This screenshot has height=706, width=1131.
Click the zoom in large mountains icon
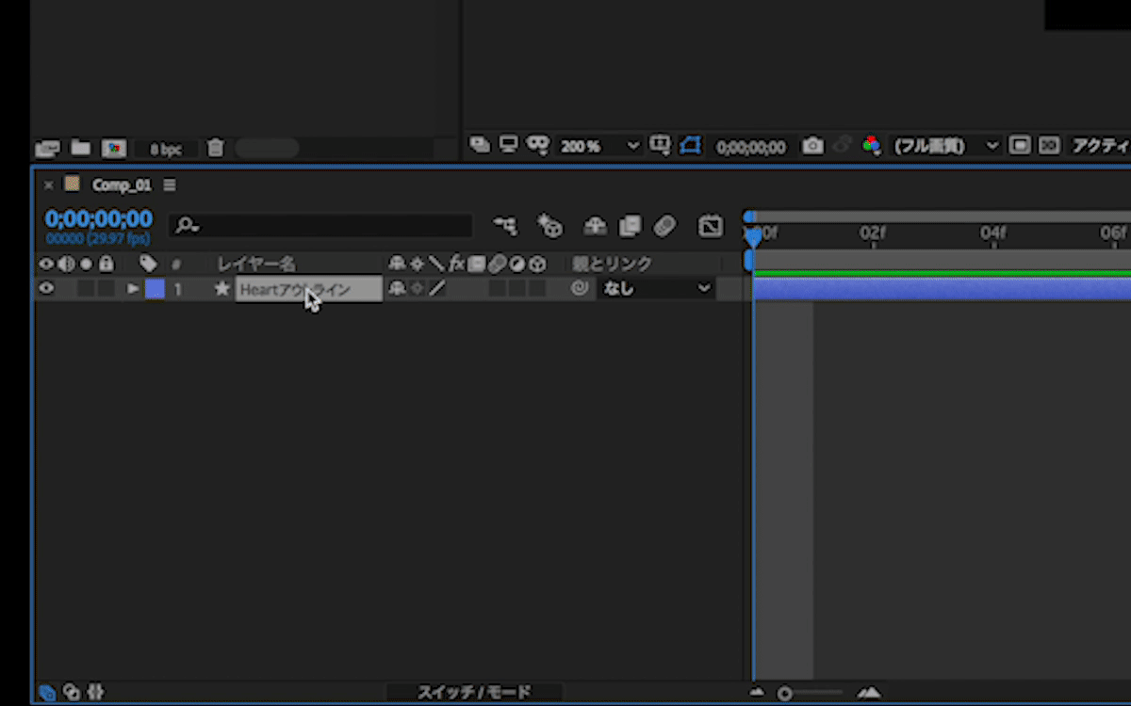pos(869,693)
